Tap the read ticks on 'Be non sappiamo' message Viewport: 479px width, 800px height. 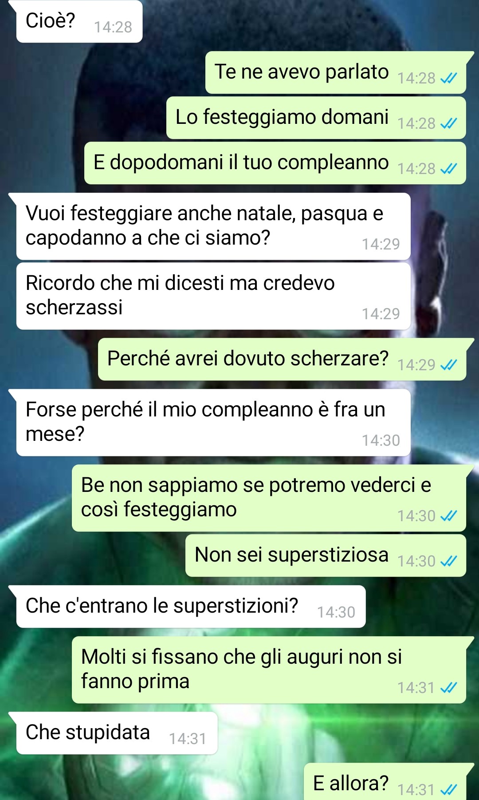pos(448,516)
